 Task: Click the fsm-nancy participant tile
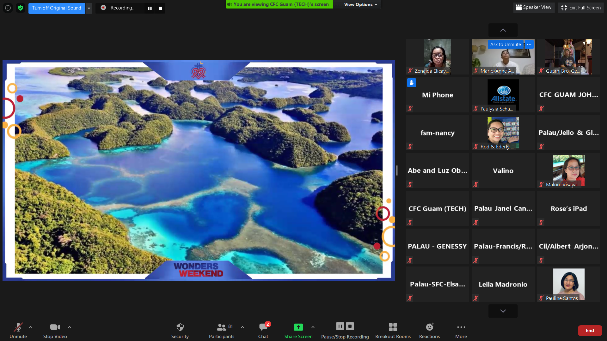click(x=438, y=133)
